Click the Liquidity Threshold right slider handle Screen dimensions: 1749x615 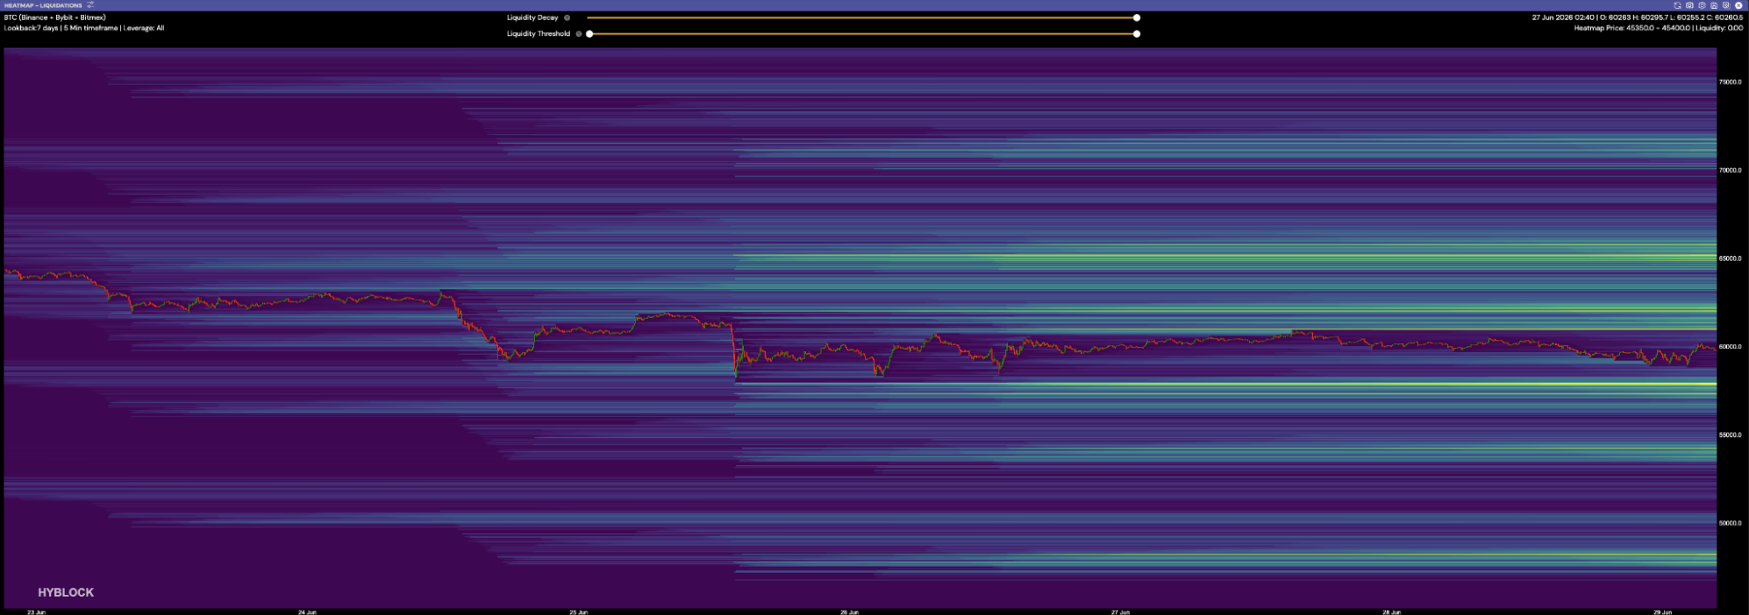tap(1137, 34)
